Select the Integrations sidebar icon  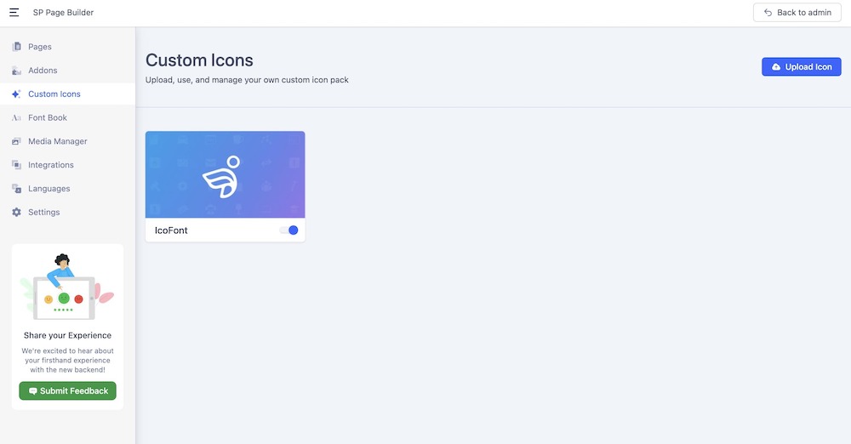(x=16, y=165)
